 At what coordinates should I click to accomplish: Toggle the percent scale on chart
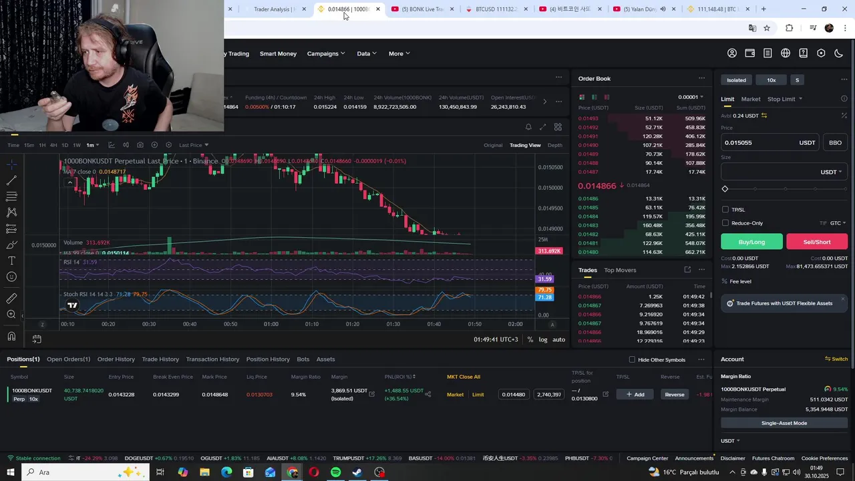(x=530, y=339)
